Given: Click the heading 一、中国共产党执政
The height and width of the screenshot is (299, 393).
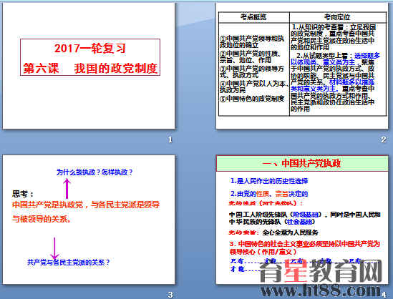Looking at the screenshot, I should tap(301, 164).
